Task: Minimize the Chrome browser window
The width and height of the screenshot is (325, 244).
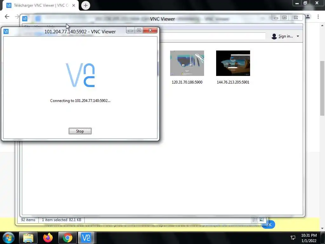Action: click(297, 3)
